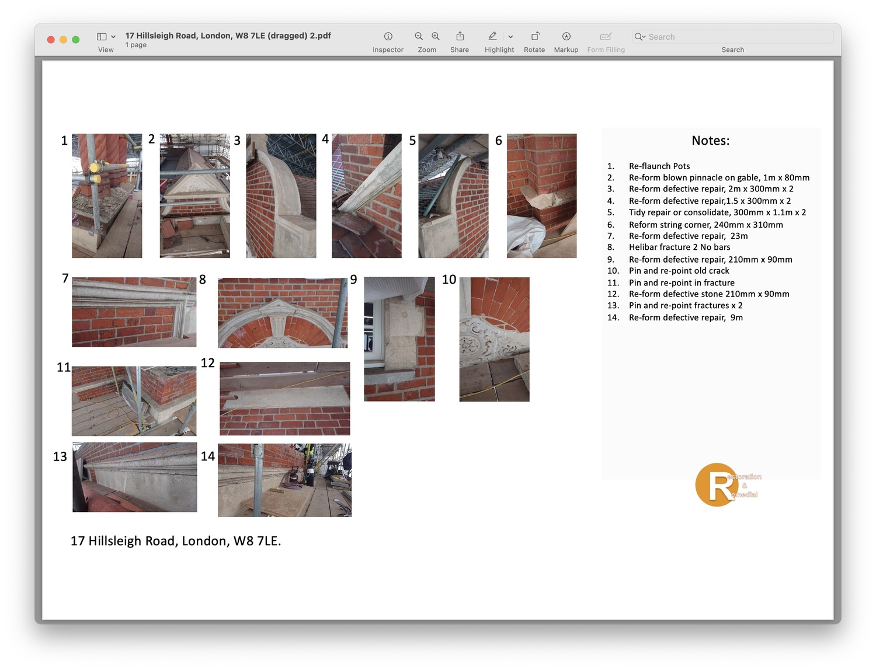The image size is (876, 670).
Task: Select photo 1 of chimney pots
Action: tap(107, 196)
